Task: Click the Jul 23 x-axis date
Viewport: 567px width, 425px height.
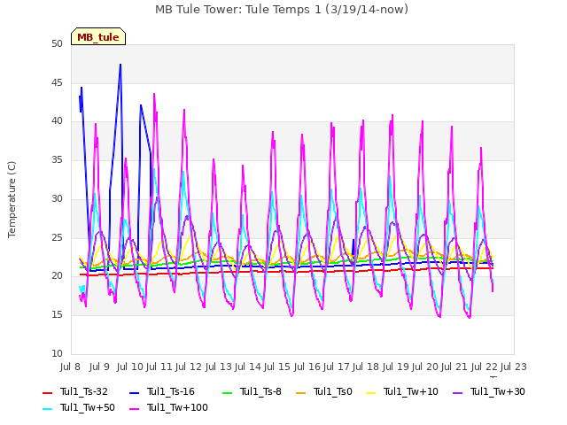Action: [514, 367]
